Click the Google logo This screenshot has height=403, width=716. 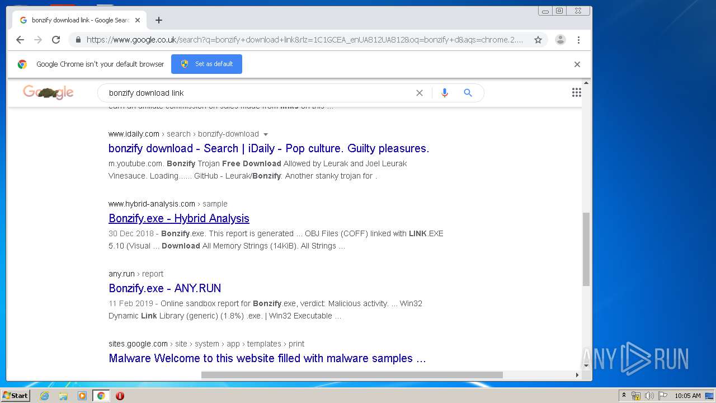(48, 92)
